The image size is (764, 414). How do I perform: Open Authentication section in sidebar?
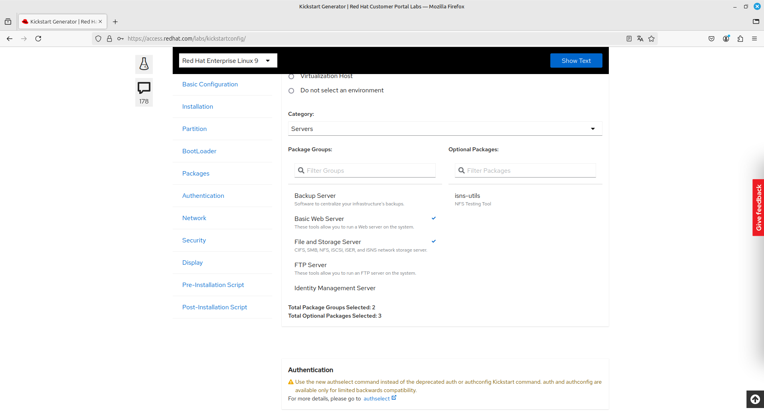(203, 196)
